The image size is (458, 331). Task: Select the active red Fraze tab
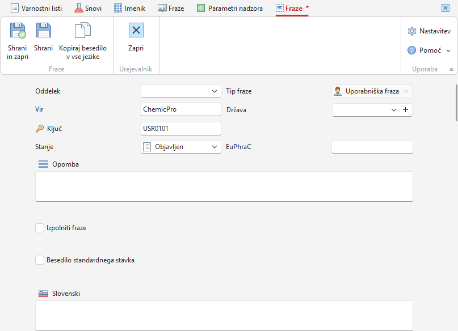tap(292, 8)
